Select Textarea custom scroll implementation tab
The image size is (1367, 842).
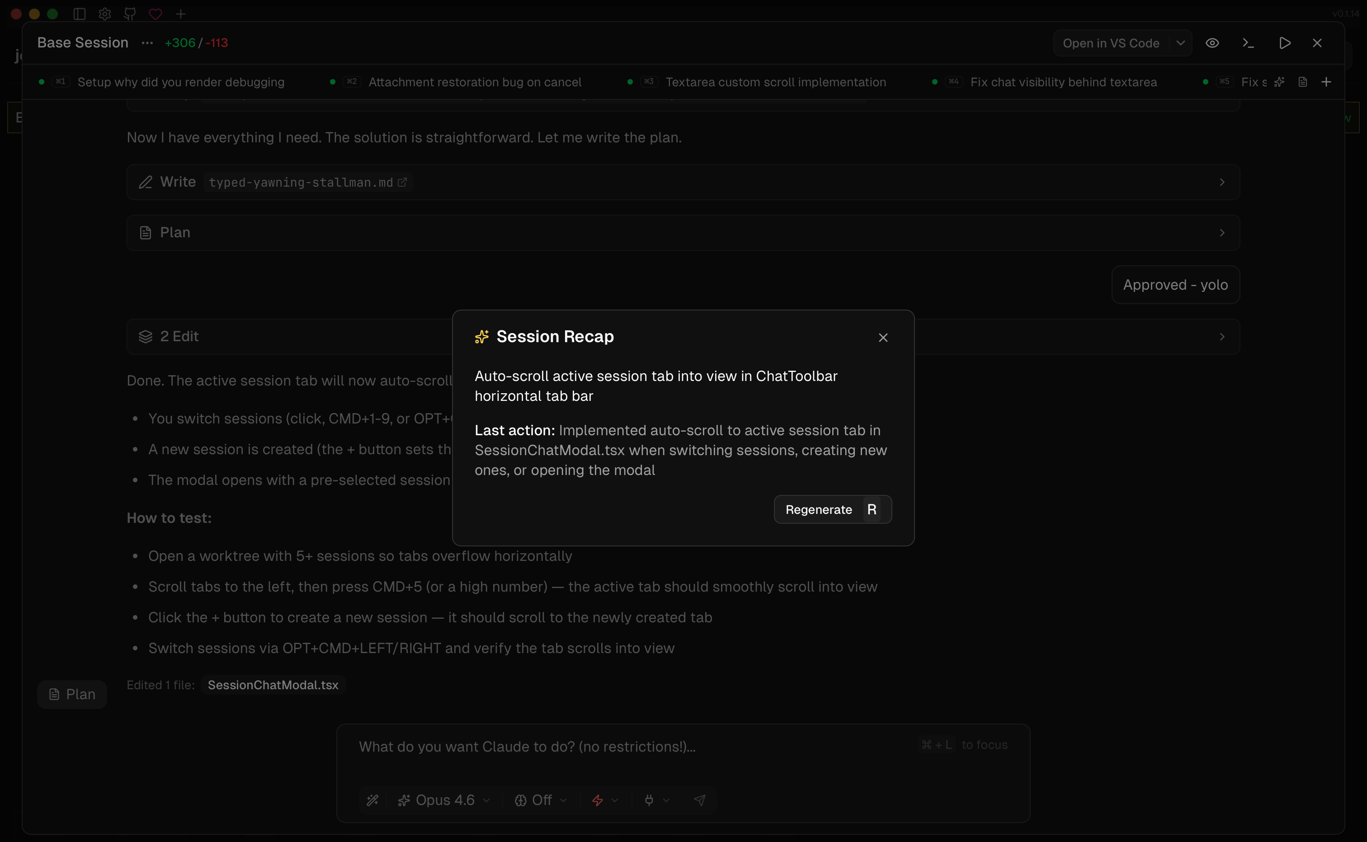776,82
